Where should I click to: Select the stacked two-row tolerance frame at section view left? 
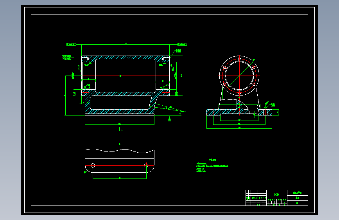point(66,58)
